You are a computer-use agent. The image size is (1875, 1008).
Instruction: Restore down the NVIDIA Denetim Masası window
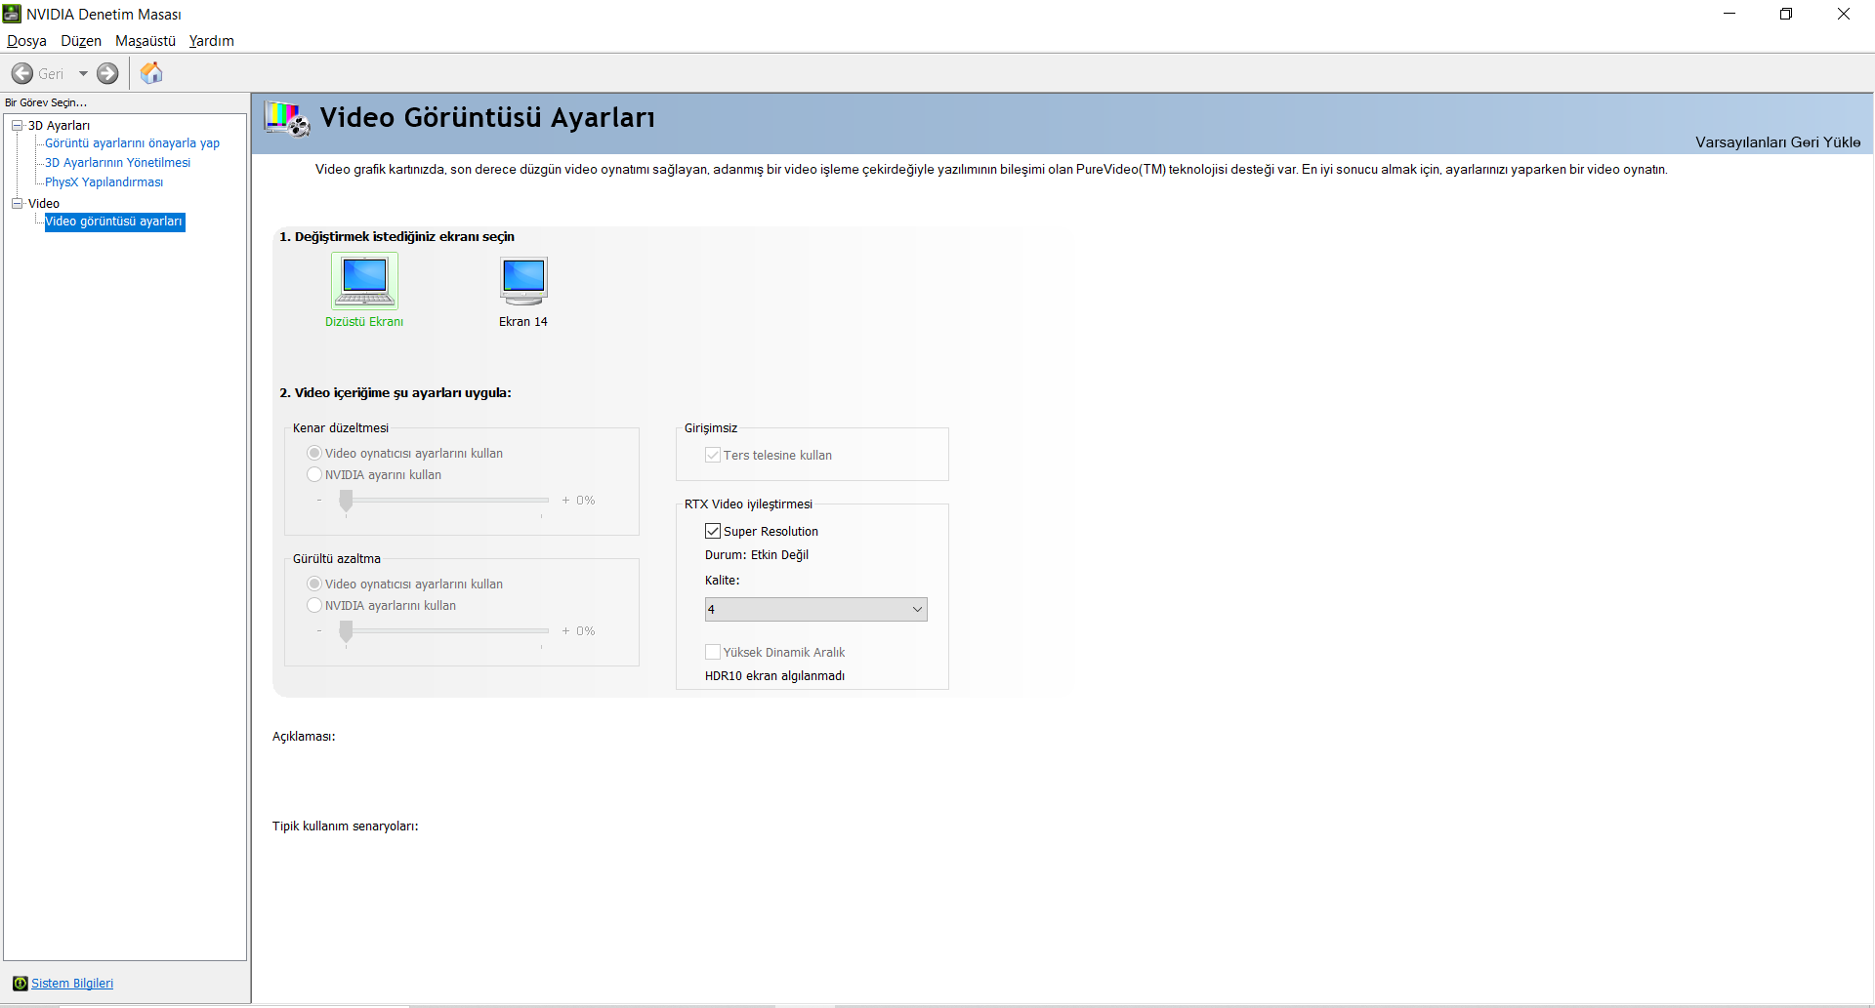(x=1786, y=14)
